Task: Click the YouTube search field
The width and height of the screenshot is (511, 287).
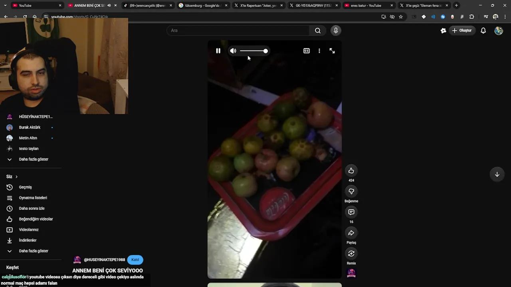Action: pos(238,30)
